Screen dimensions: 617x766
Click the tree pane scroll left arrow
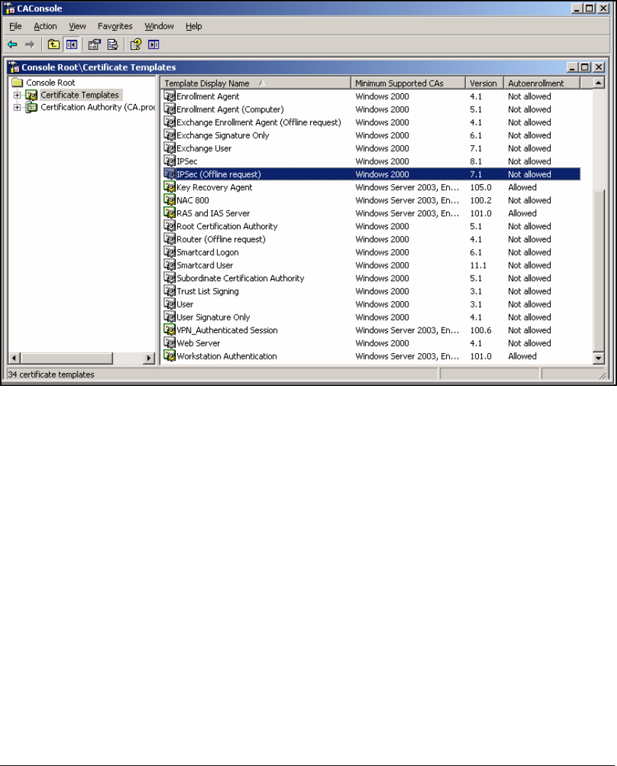point(14,358)
